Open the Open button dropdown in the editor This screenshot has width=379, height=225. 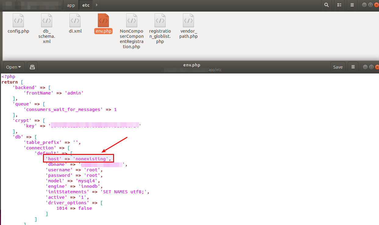pos(13,67)
